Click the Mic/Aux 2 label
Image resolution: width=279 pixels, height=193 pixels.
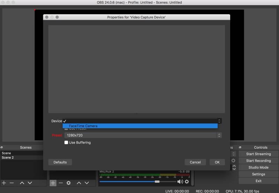107,171
